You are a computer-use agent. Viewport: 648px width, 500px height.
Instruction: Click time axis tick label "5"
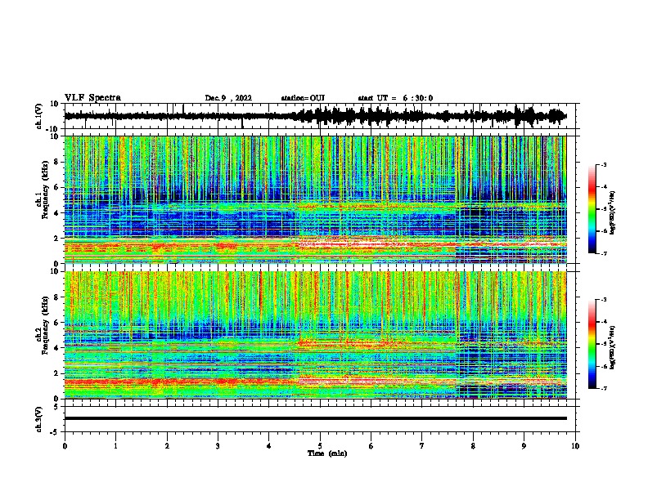320,446
